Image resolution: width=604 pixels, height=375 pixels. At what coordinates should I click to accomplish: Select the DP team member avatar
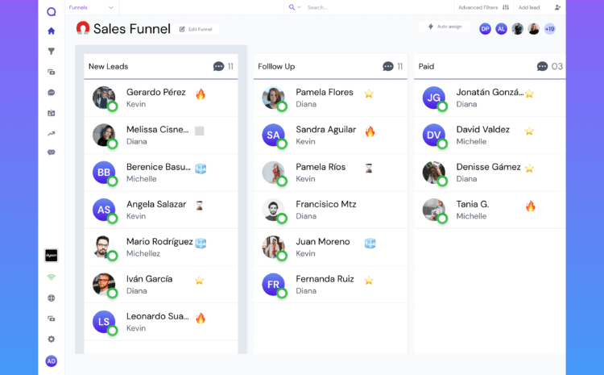(485, 29)
